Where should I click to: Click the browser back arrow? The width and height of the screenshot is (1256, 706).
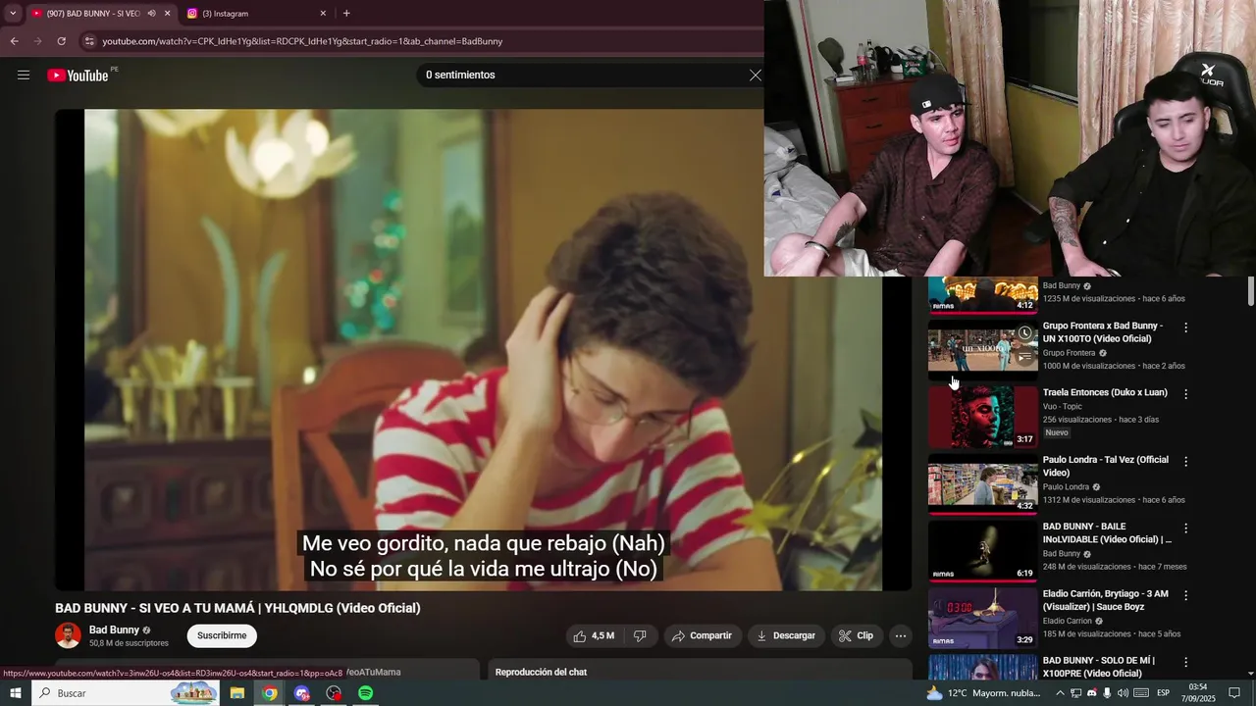pyautogui.click(x=14, y=41)
